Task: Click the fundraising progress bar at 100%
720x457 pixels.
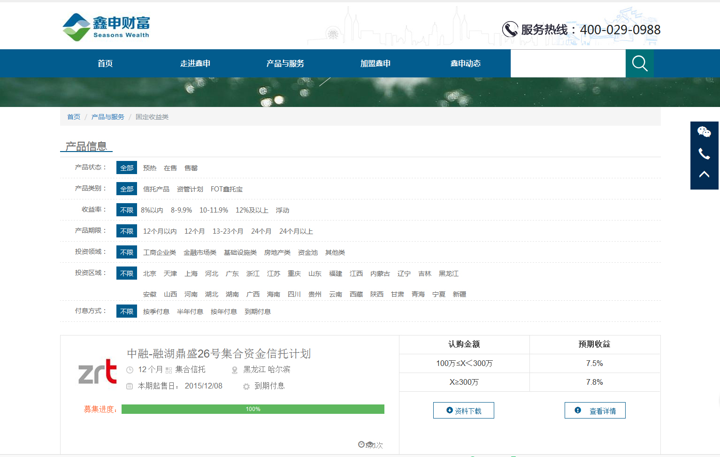Action: (253, 409)
